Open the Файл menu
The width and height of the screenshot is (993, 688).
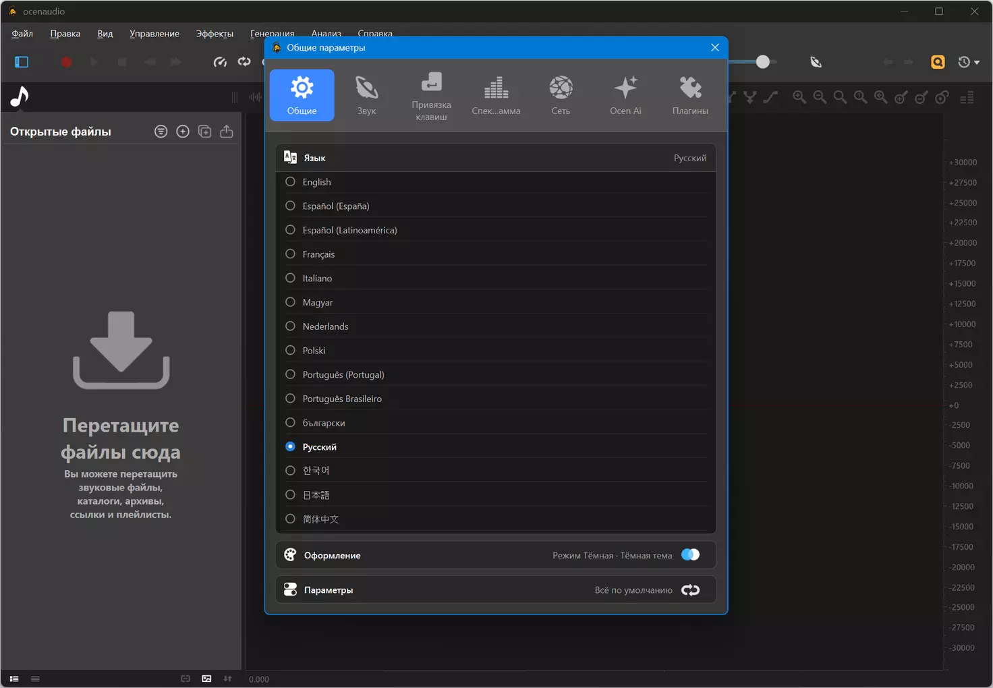point(22,34)
